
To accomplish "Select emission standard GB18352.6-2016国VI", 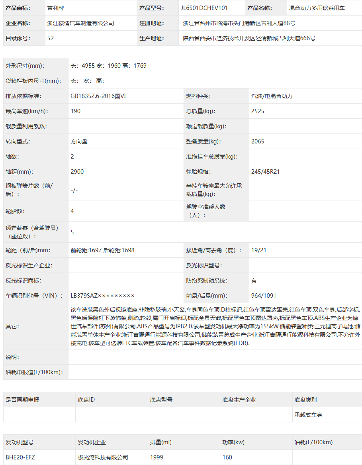I will [x=98, y=96].
